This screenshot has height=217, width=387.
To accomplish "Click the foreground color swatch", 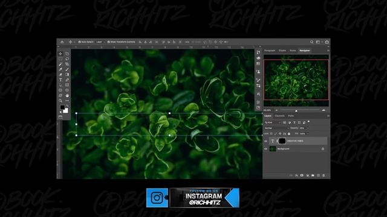I will [x=62, y=107].
